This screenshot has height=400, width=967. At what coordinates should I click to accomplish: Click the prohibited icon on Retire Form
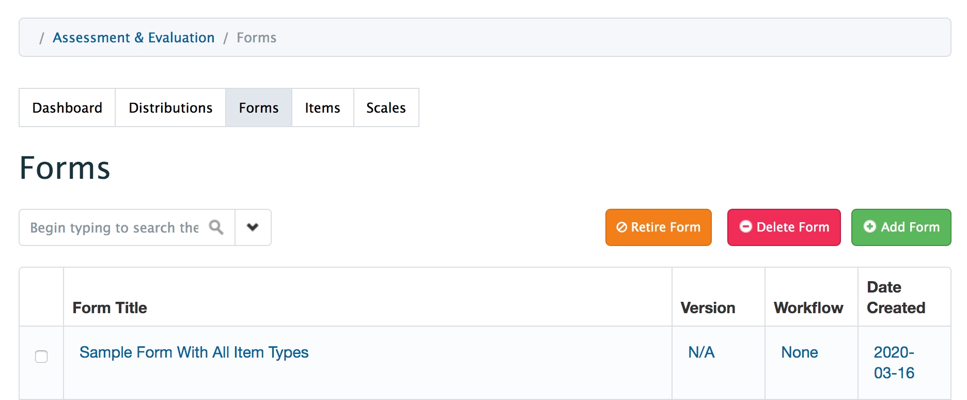click(x=621, y=227)
